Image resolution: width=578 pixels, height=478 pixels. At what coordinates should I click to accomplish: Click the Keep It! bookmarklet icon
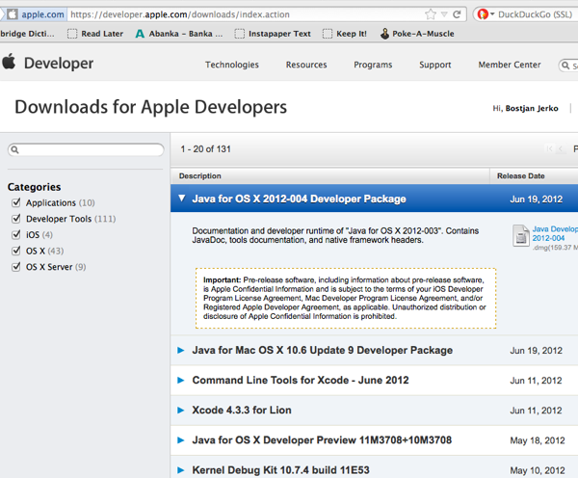point(328,34)
